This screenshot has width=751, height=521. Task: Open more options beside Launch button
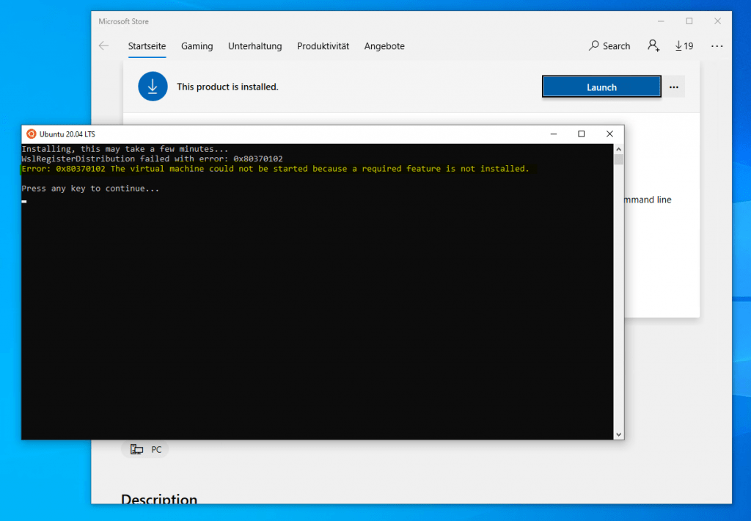coord(674,87)
